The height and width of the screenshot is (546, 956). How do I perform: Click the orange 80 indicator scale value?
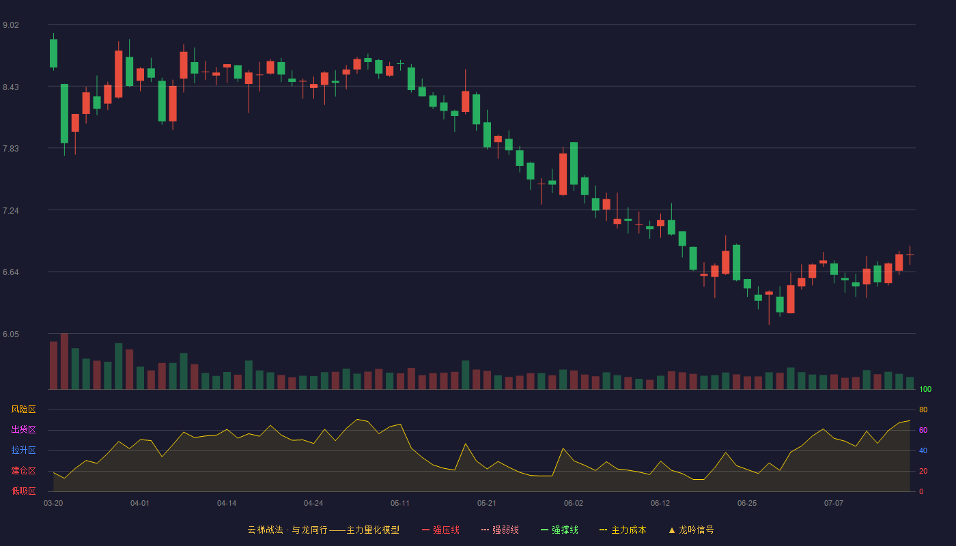click(x=923, y=409)
